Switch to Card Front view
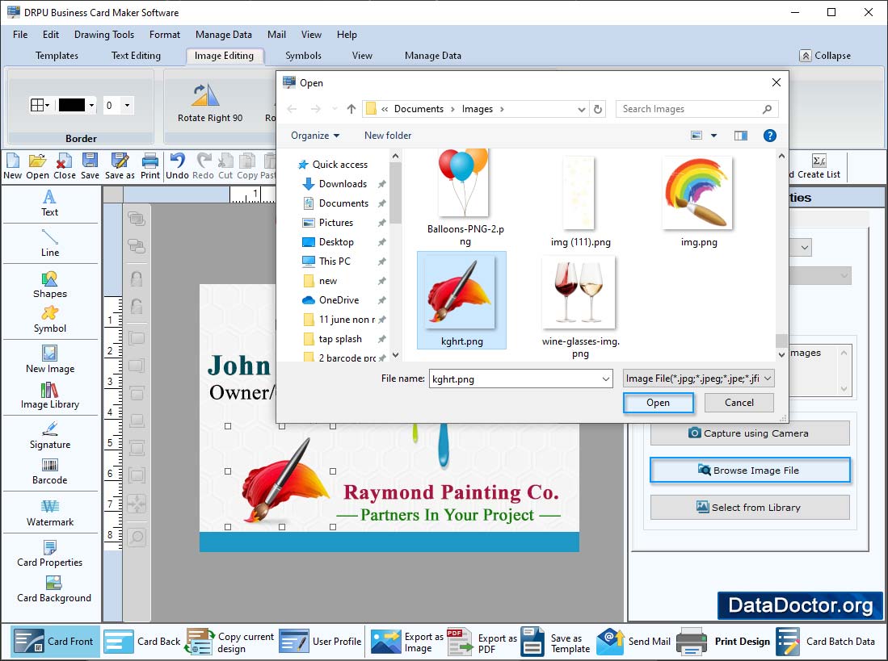Viewport: 888px width, 661px height. 55,641
